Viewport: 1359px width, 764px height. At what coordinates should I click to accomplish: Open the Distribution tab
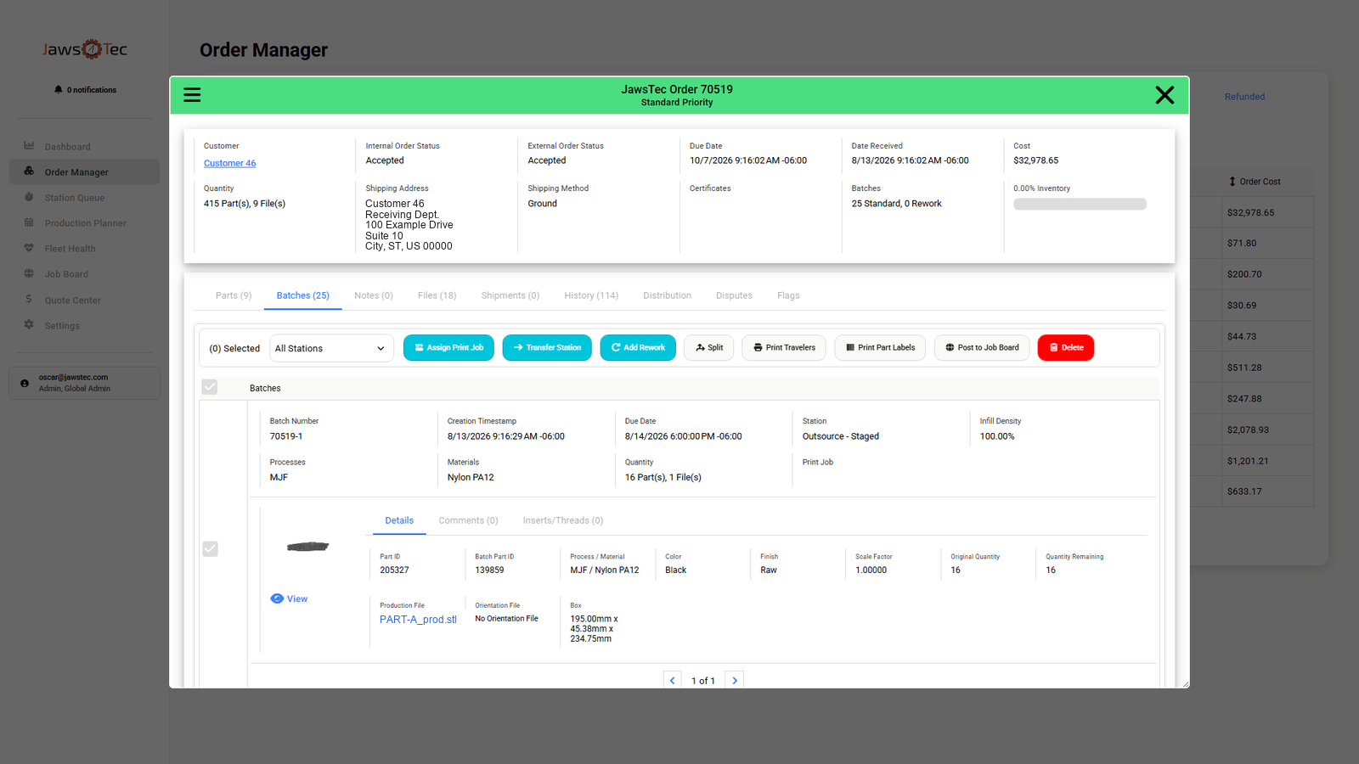pyautogui.click(x=667, y=295)
